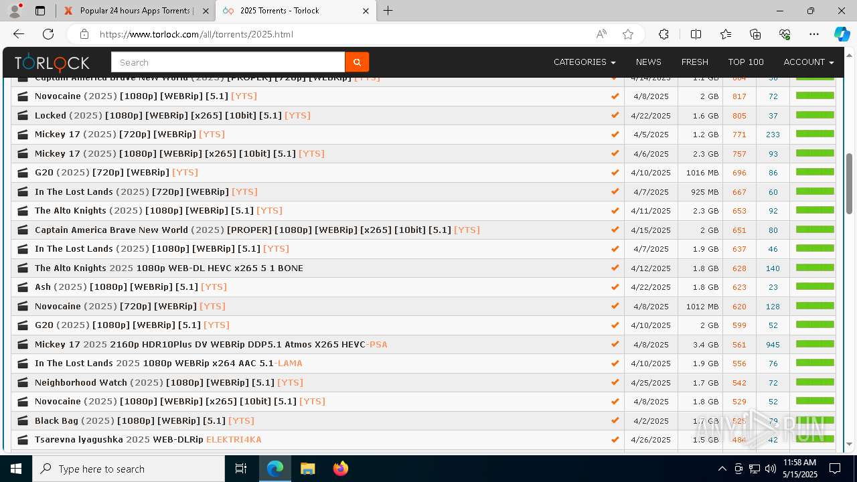Open Captain America PROPER 1080p x265 torrent
Screen dimensions: 857x482
coord(257,230)
